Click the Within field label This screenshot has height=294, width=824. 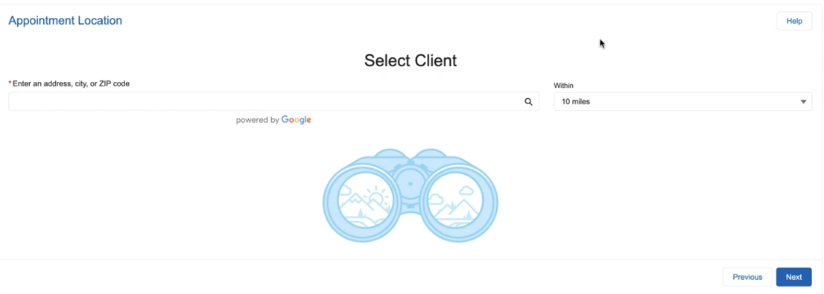click(563, 85)
